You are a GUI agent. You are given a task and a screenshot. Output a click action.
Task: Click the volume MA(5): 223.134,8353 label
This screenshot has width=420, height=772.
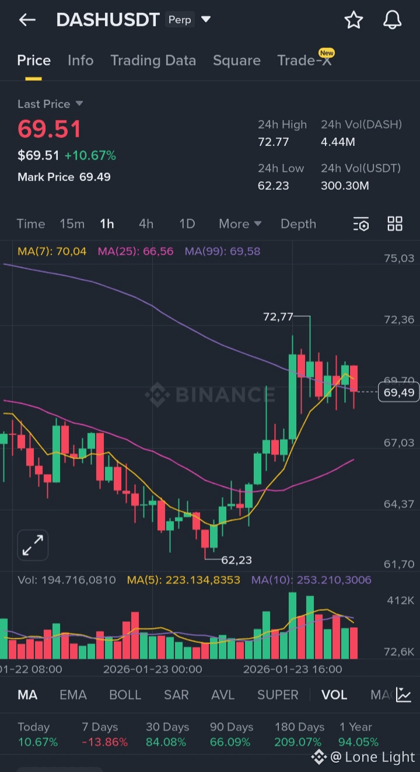[184, 580]
